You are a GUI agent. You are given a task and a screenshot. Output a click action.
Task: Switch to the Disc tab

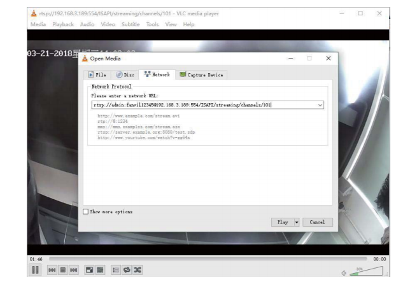tap(125, 74)
